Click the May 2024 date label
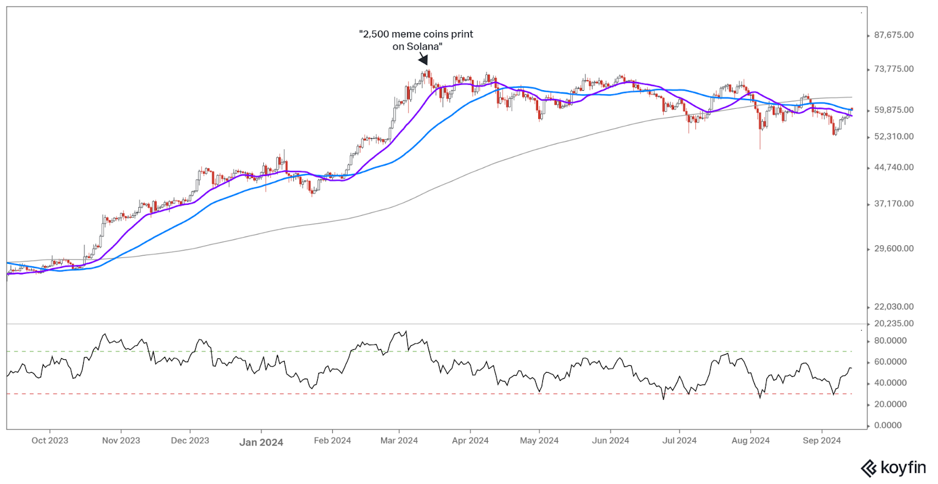 (539, 441)
